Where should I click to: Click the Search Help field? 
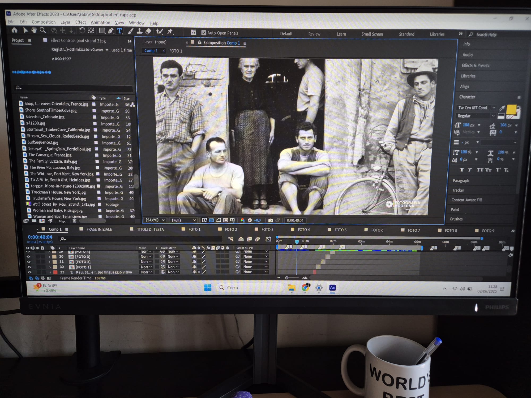tap(486, 35)
